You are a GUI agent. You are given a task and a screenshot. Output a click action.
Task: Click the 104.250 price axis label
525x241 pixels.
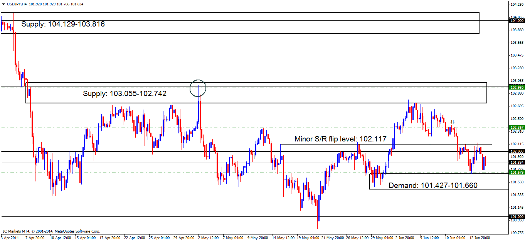pos(517,5)
